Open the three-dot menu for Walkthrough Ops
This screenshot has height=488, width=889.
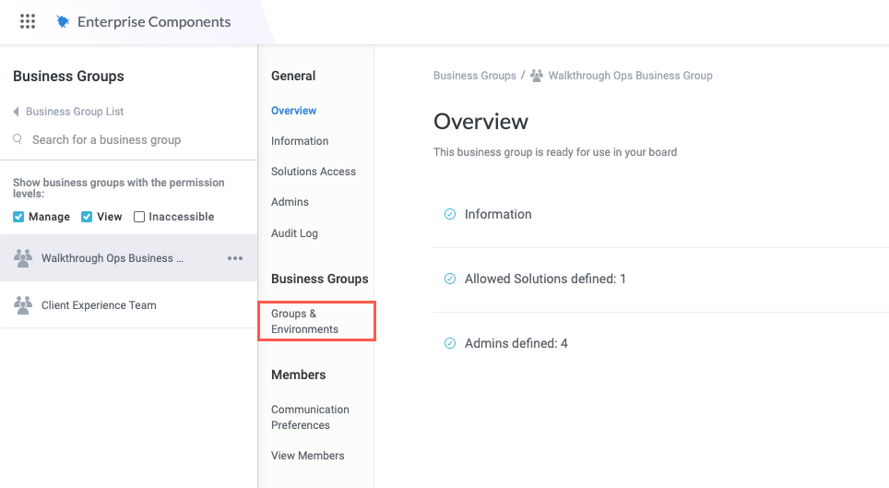pyautogui.click(x=235, y=258)
